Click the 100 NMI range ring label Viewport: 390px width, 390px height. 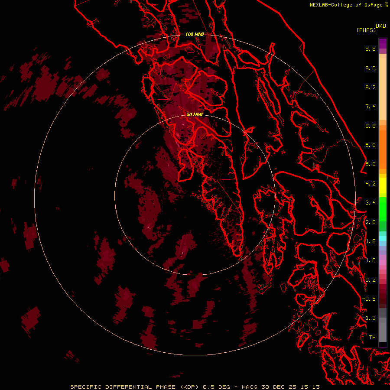(x=195, y=34)
